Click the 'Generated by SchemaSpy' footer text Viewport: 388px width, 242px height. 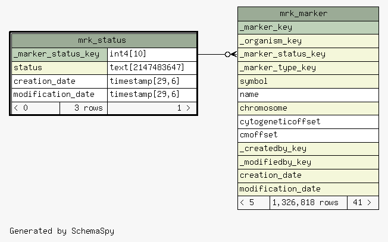62,231
